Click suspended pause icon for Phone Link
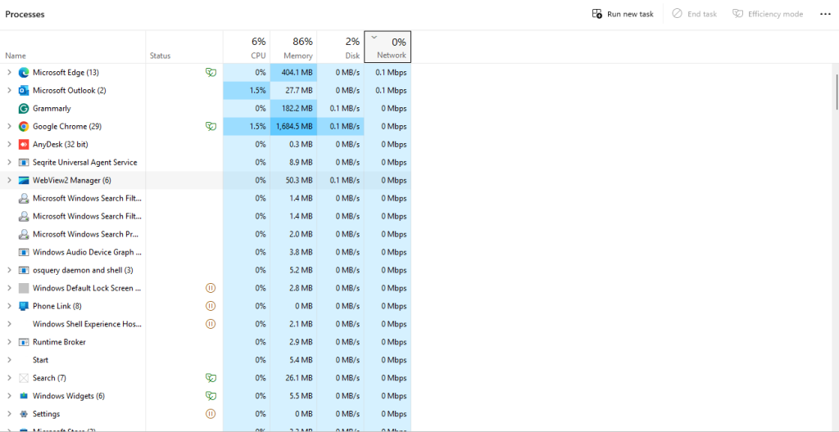 [x=211, y=306]
